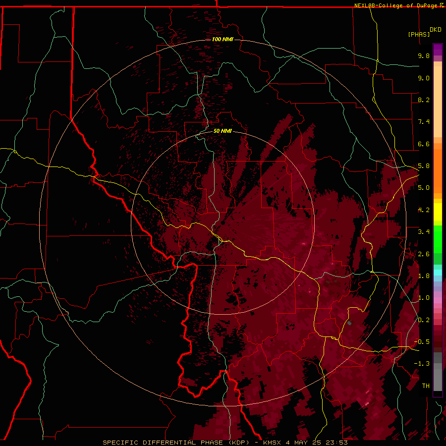
Task: Click the 23:53 time stamp
Action: 337,443
